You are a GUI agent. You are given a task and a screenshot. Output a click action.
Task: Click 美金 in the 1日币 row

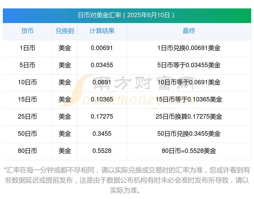click(x=65, y=48)
